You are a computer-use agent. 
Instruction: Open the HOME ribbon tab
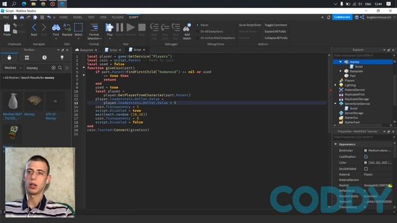(x=63, y=17)
